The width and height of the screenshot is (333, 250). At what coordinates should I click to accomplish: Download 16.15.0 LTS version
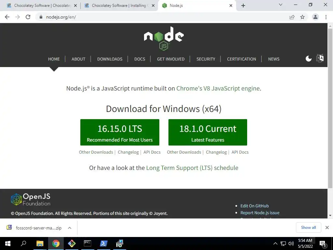(120, 132)
